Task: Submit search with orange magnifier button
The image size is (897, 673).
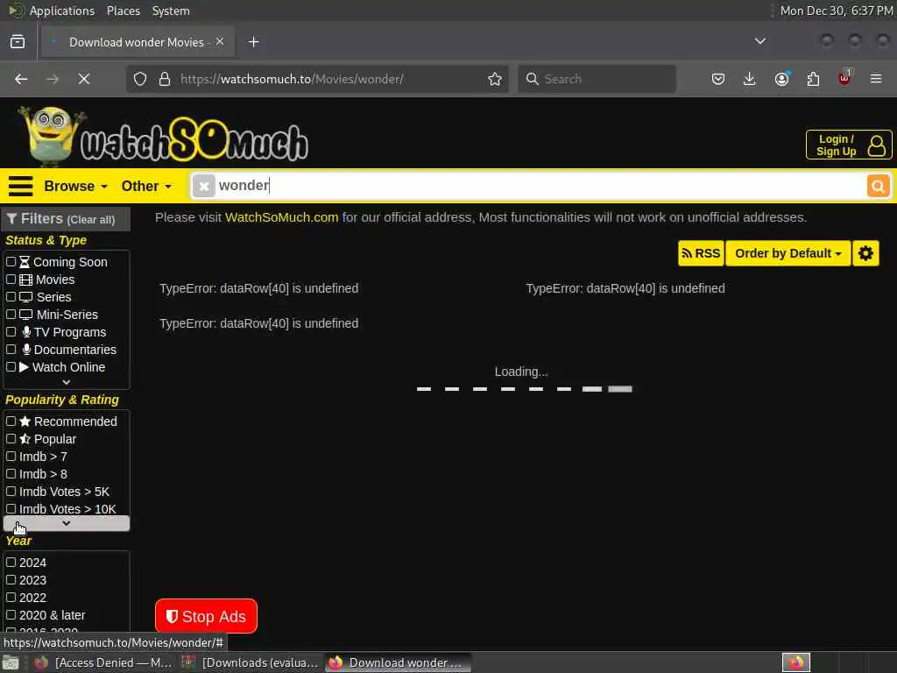Action: [x=878, y=186]
